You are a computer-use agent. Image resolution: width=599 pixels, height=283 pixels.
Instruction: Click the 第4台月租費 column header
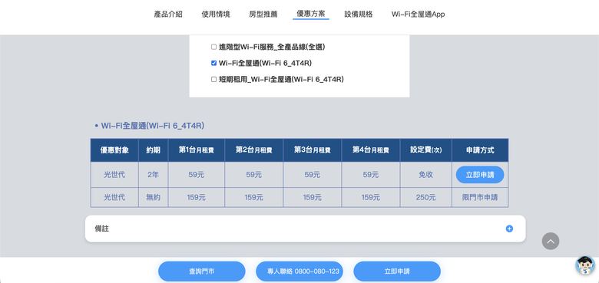(371, 150)
